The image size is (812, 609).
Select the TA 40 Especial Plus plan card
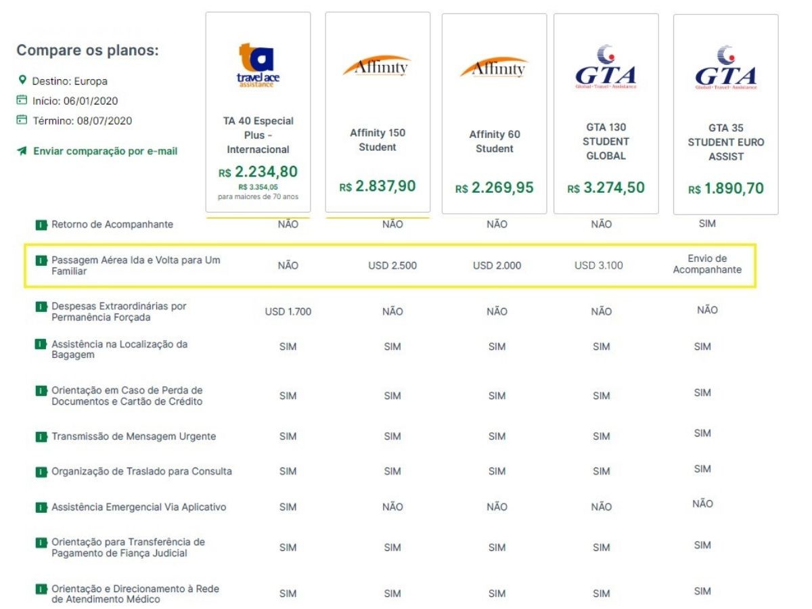coord(258,112)
